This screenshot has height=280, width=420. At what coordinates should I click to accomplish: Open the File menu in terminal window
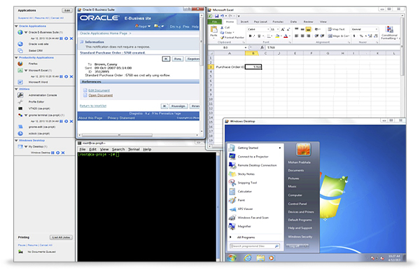83,149
